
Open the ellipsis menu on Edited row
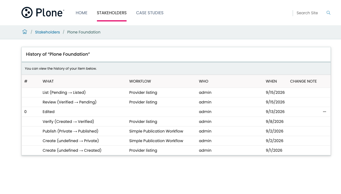tap(325, 112)
